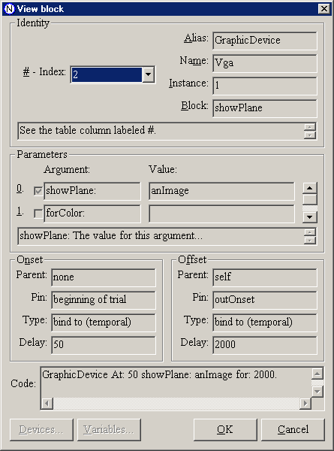Enable the forColor argument checkbox

click(38, 213)
